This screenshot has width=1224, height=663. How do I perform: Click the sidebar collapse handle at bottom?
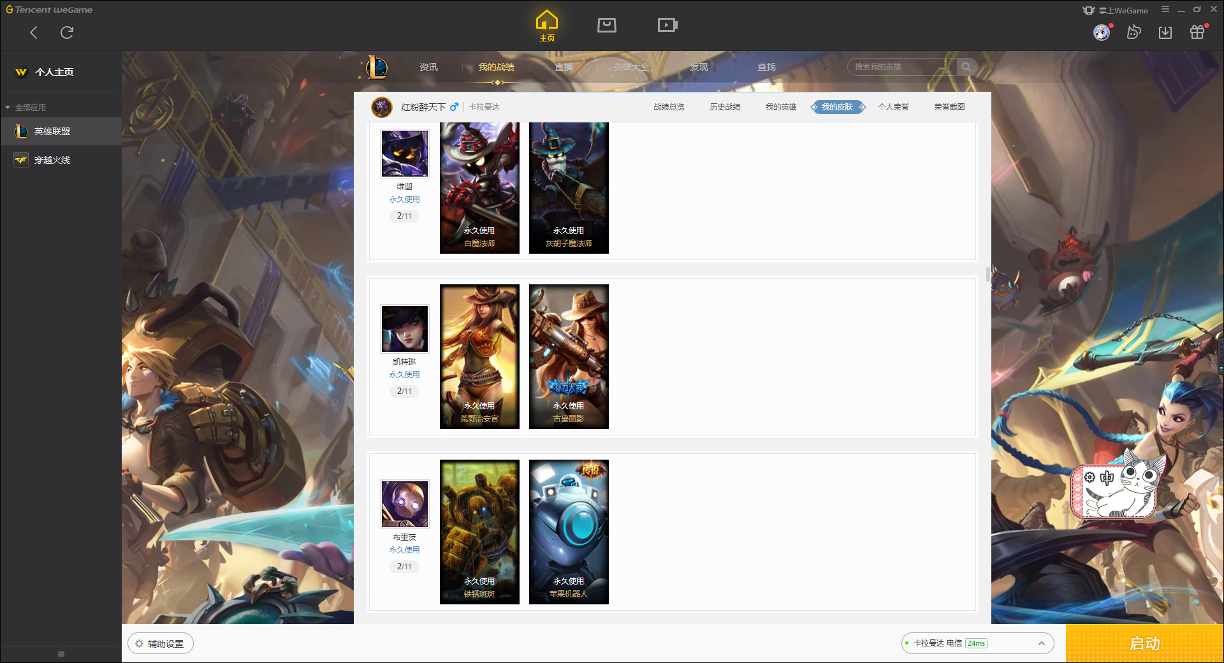(61, 654)
